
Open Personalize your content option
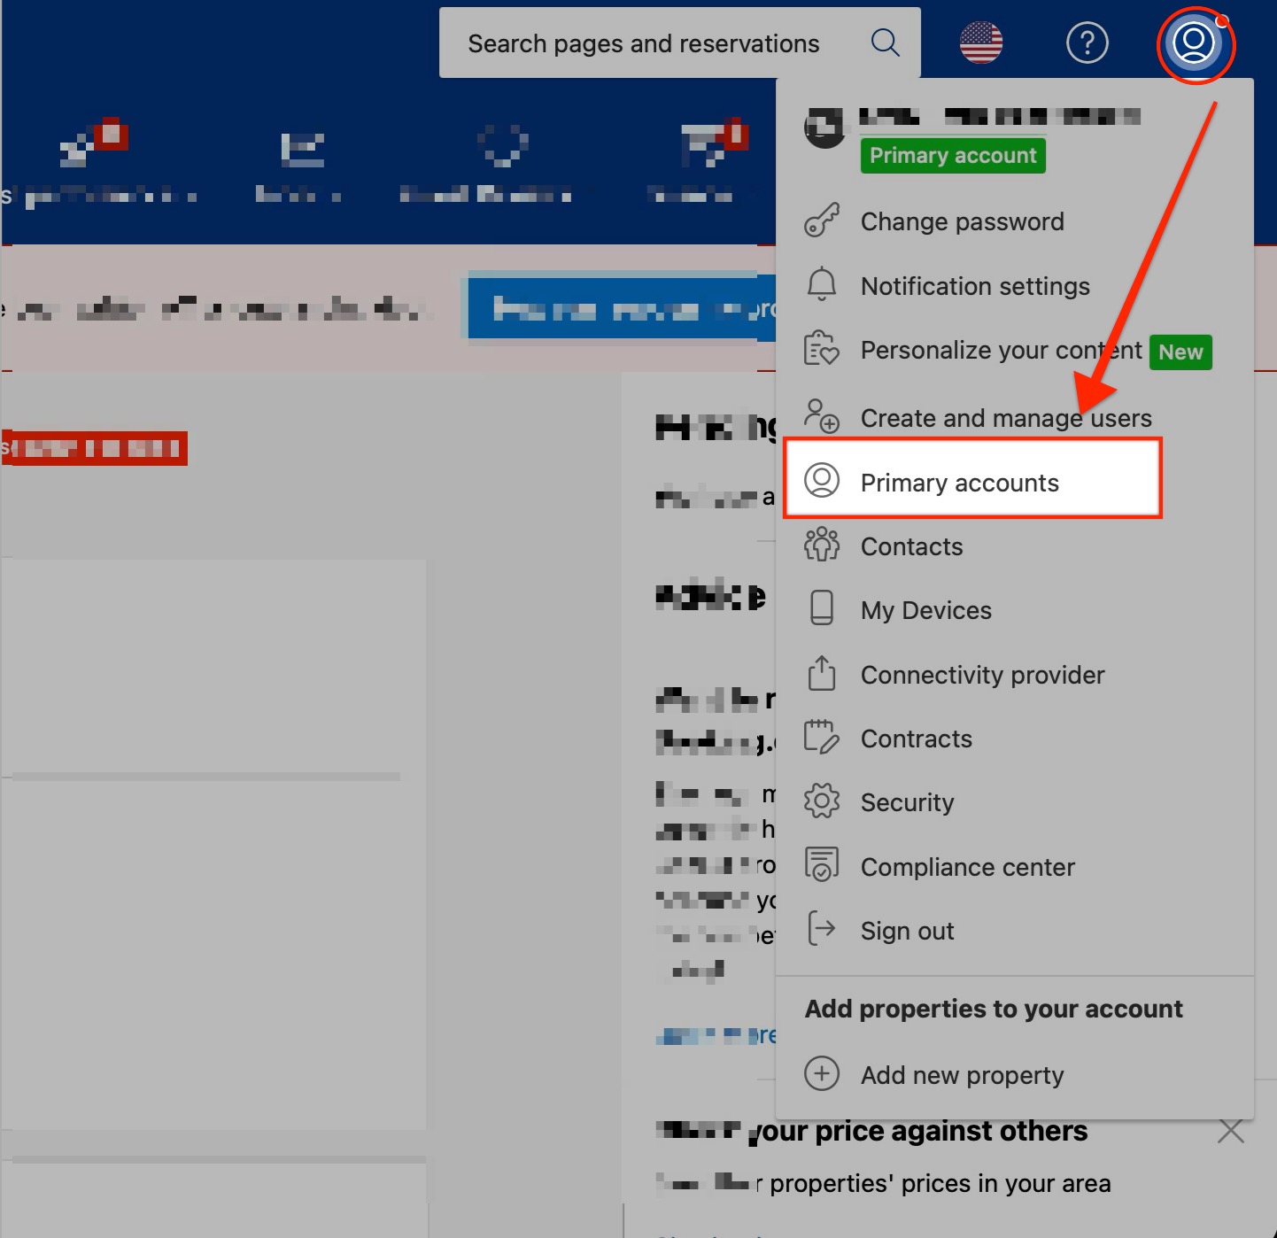[1001, 351]
